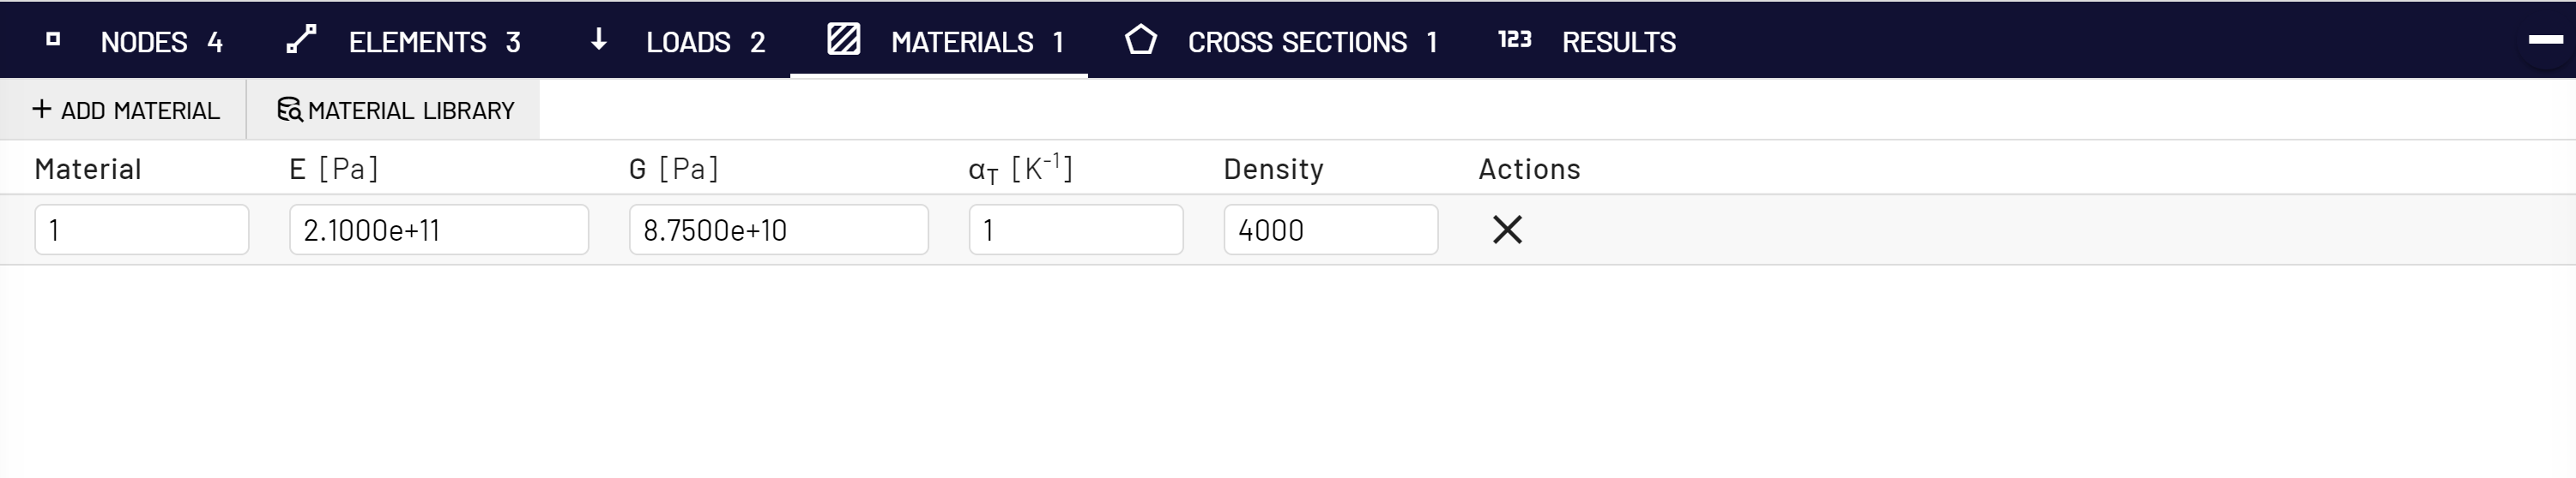The image size is (2576, 478).
Task: Click the Loads down-arrow icon
Action: pos(598,40)
